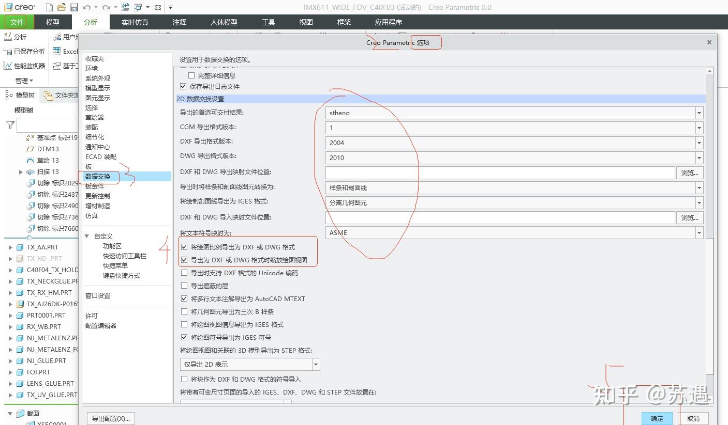
Task: Click the 已保存分析 saved analysis icon
Action: (x=7, y=51)
